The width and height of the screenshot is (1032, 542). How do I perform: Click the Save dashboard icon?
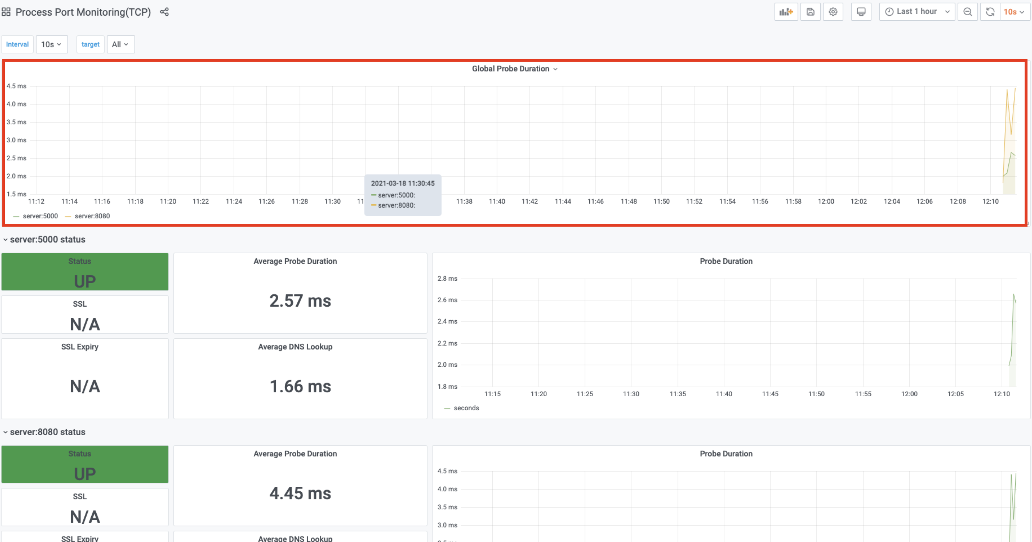810,12
